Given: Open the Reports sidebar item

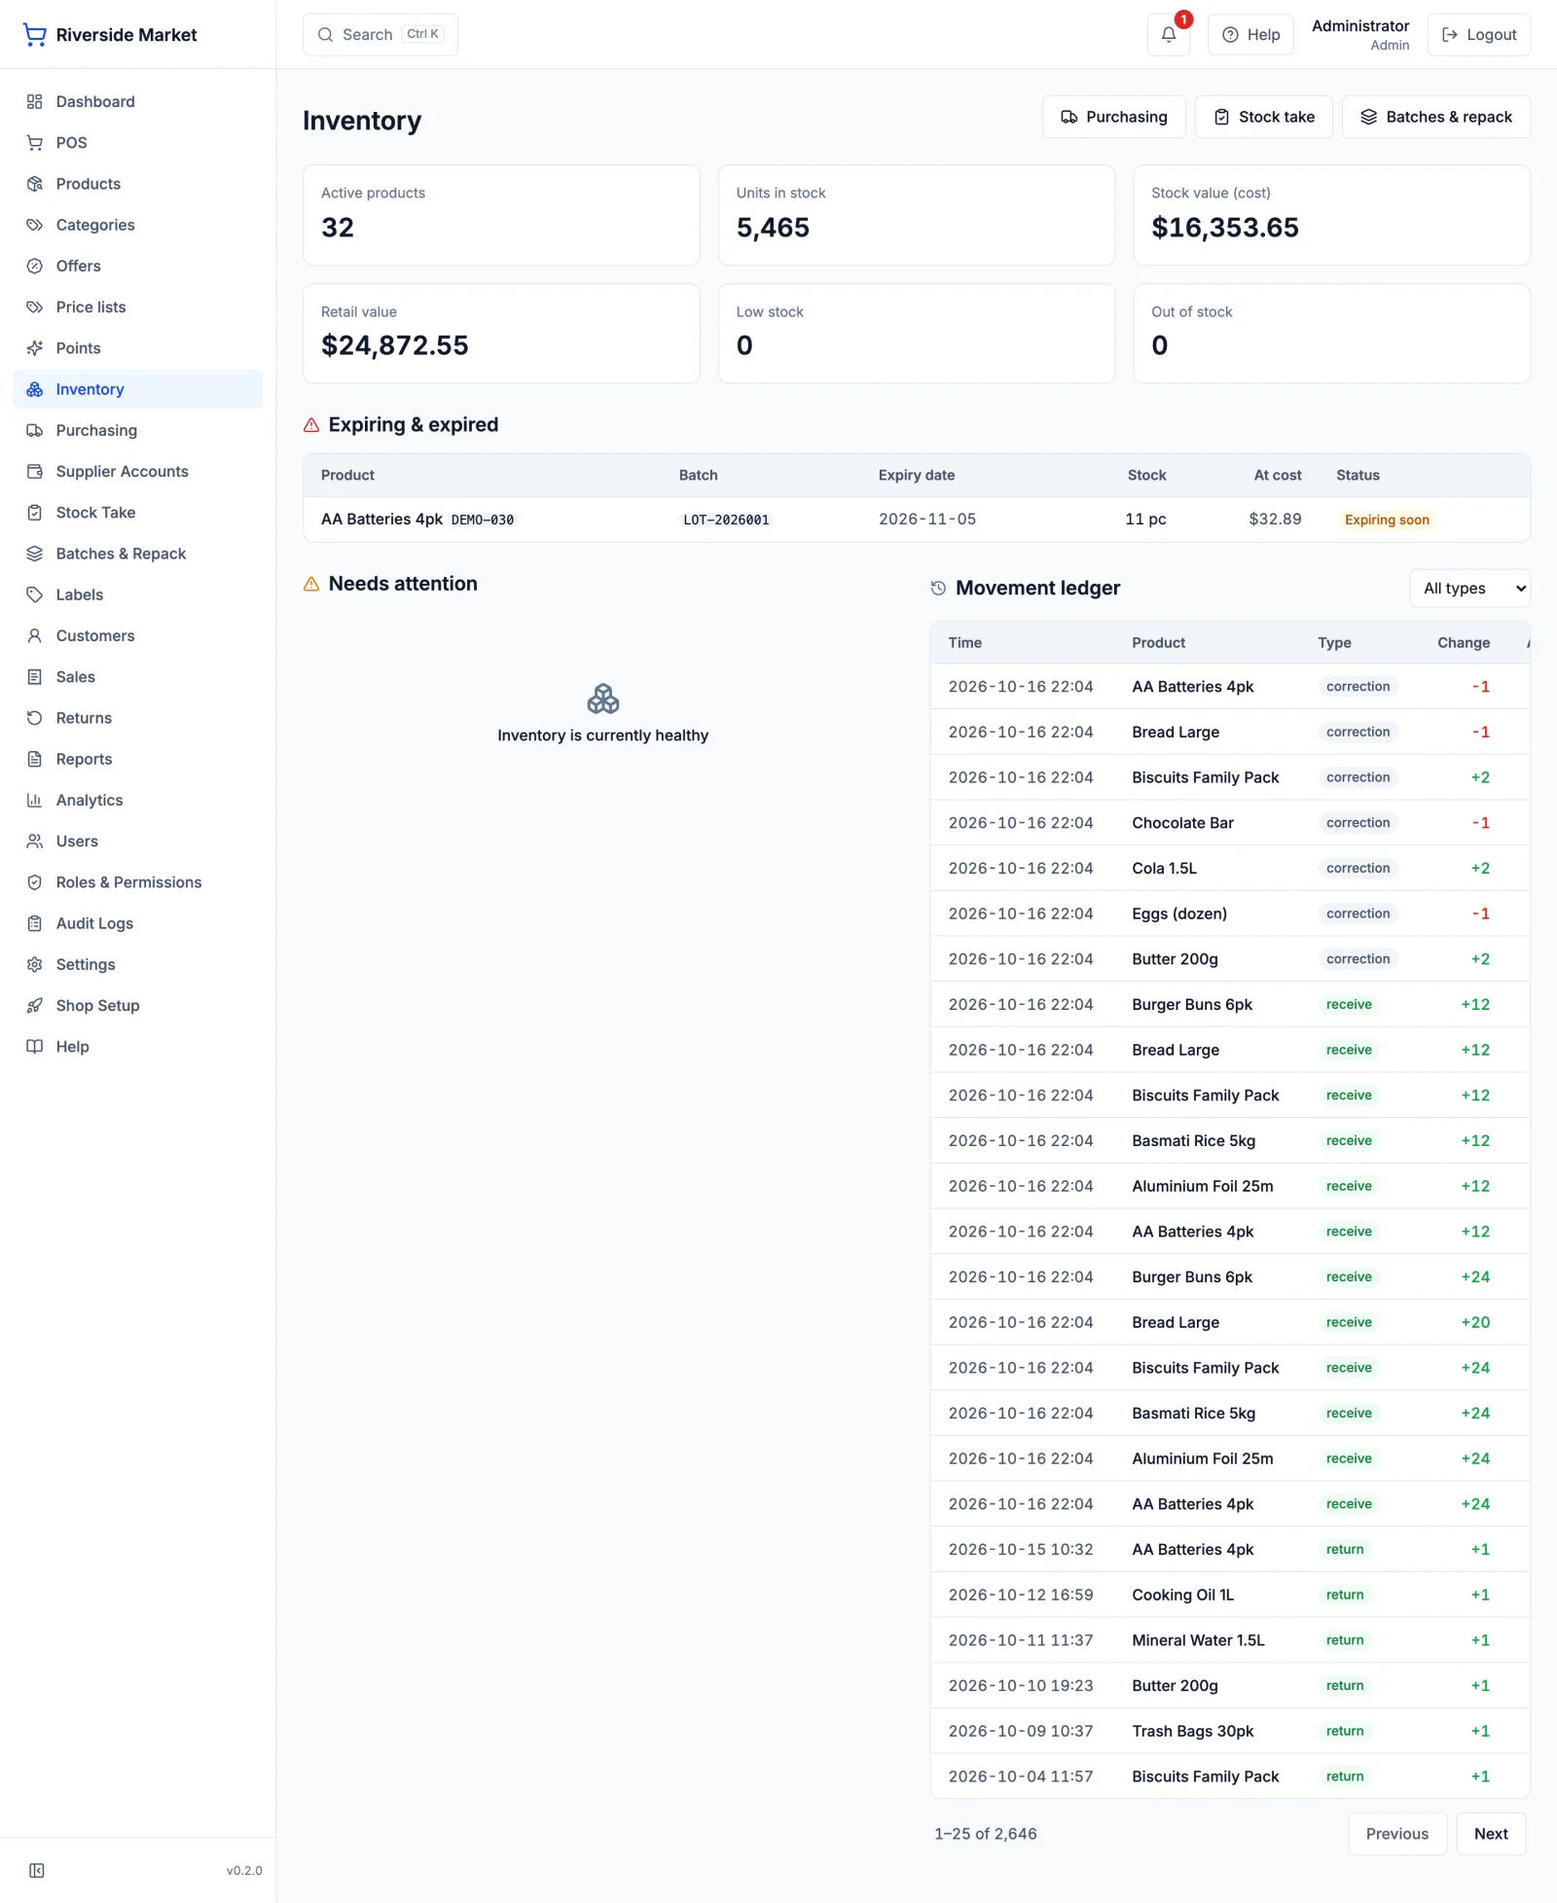Looking at the screenshot, I should [137, 759].
